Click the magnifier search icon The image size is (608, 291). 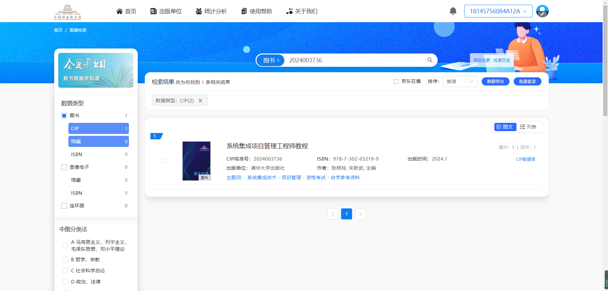pos(430,60)
